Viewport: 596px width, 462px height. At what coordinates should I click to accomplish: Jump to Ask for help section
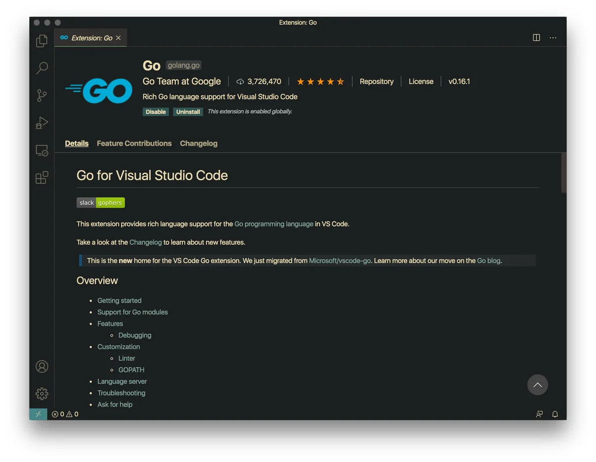115,404
